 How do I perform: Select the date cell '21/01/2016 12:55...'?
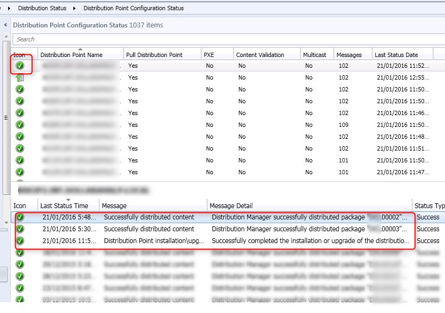[403, 77]
